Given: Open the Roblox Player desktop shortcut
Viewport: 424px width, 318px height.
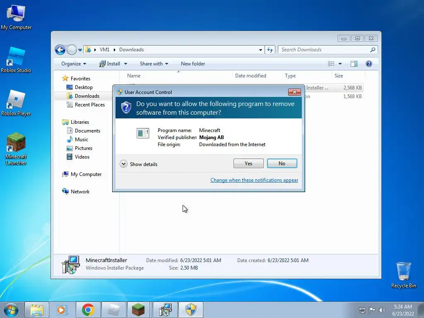Looking at the screenshot, I should coord(16,103).
